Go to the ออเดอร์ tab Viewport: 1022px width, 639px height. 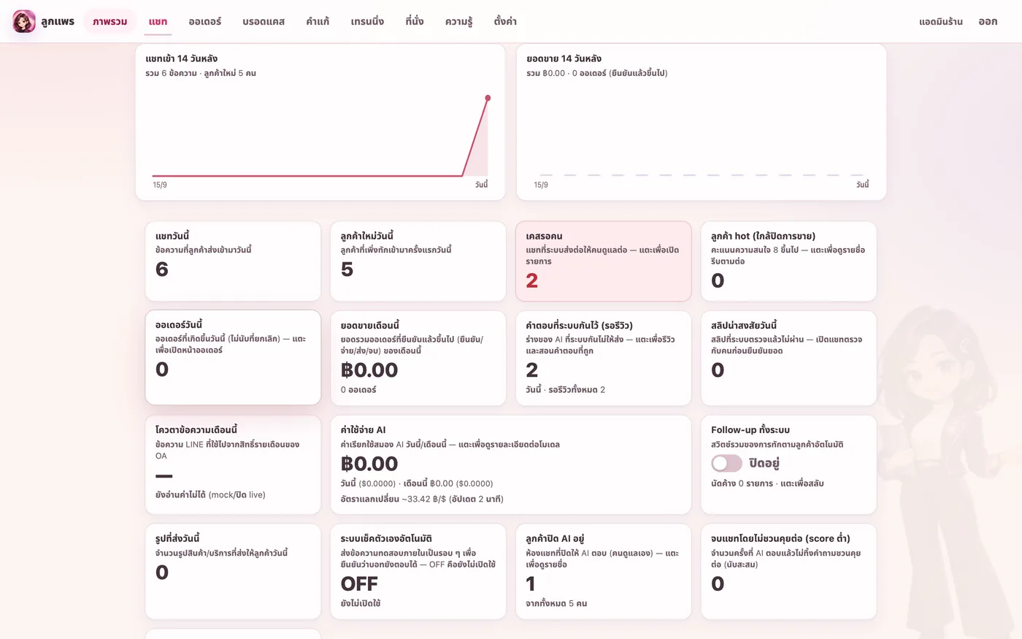tap(205, 22)
